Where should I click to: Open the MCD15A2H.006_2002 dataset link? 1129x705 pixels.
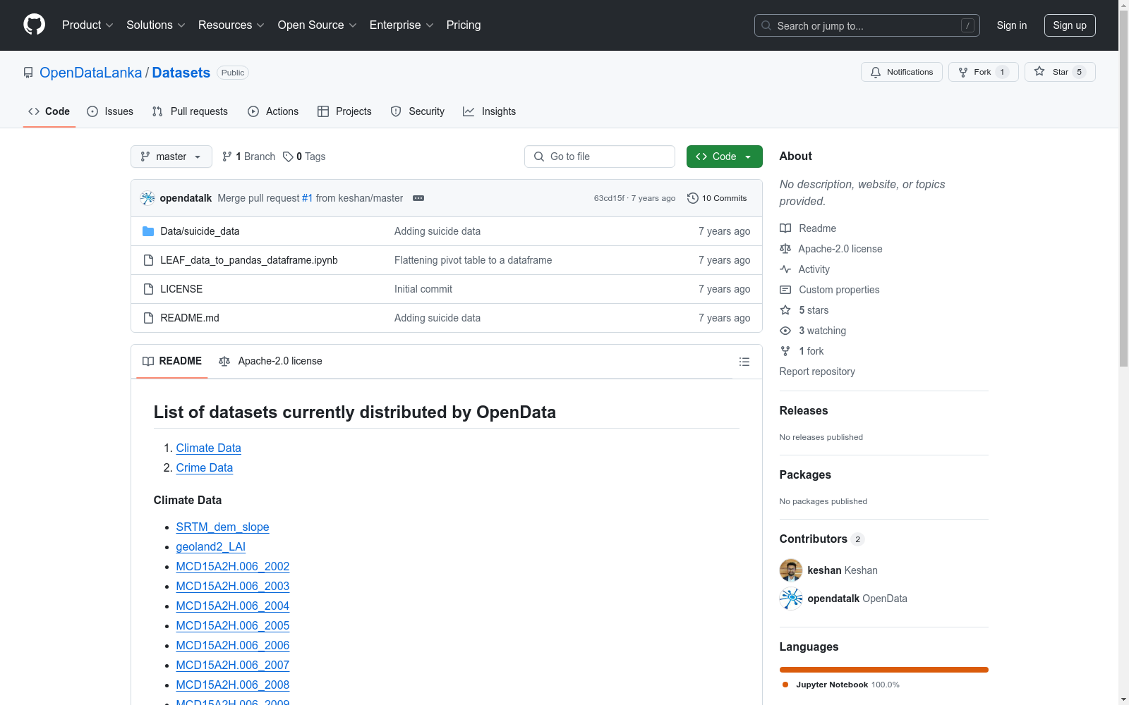[233, 566]
